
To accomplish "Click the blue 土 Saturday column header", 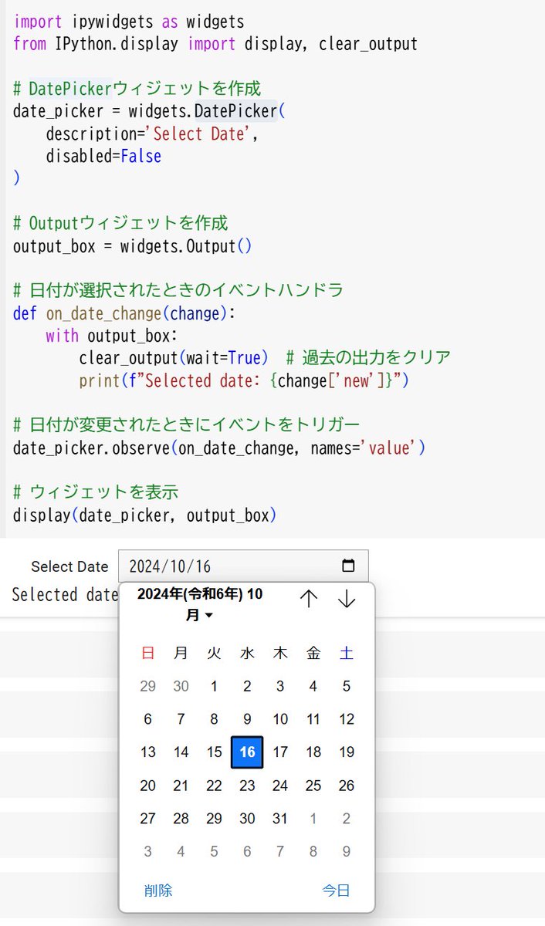I will pos(347,653).
